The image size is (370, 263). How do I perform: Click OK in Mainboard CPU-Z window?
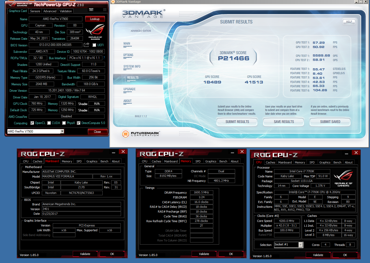[112, 254]
